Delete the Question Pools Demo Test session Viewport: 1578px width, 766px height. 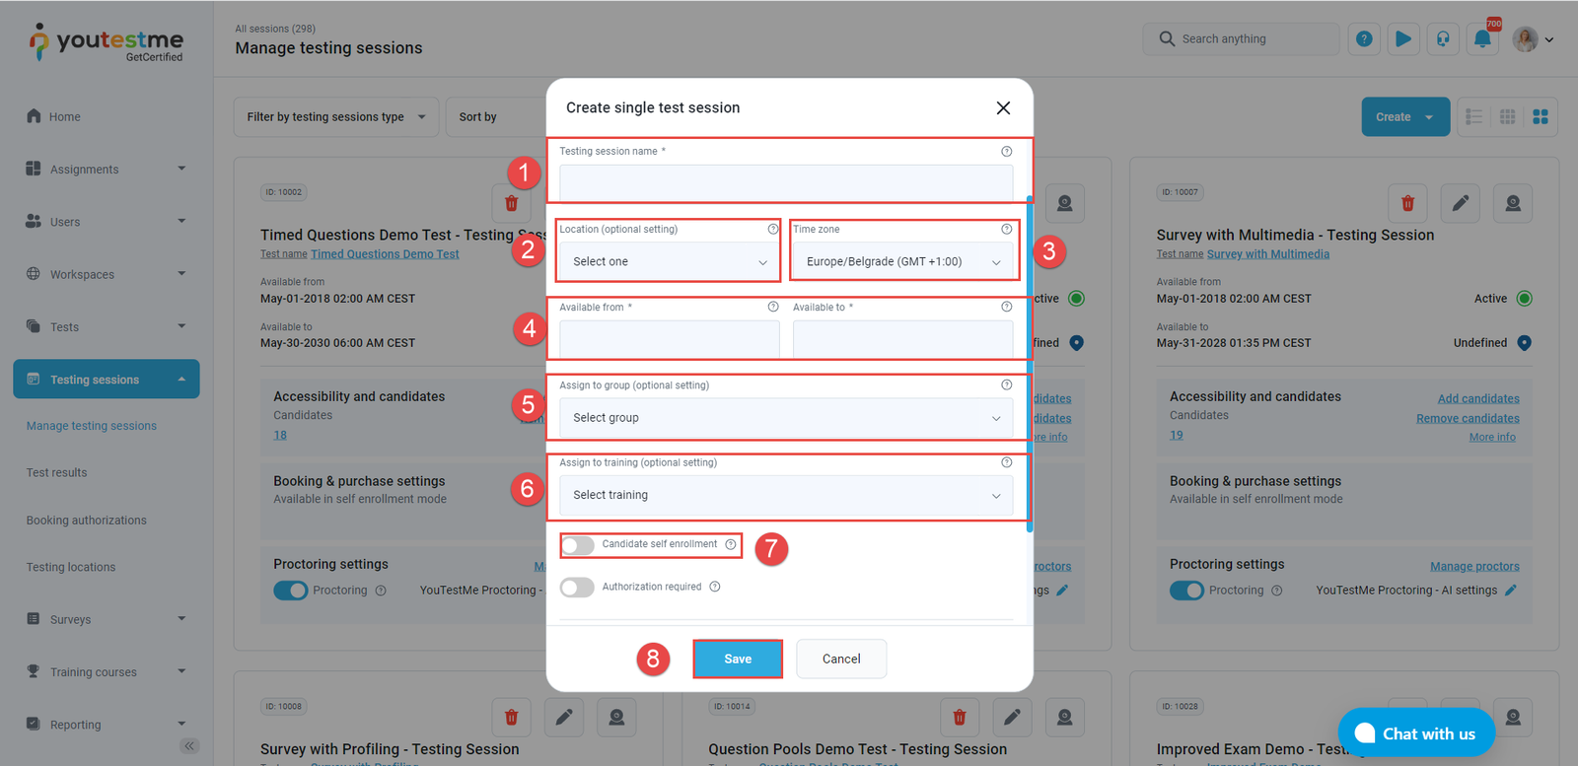[960, 717]
